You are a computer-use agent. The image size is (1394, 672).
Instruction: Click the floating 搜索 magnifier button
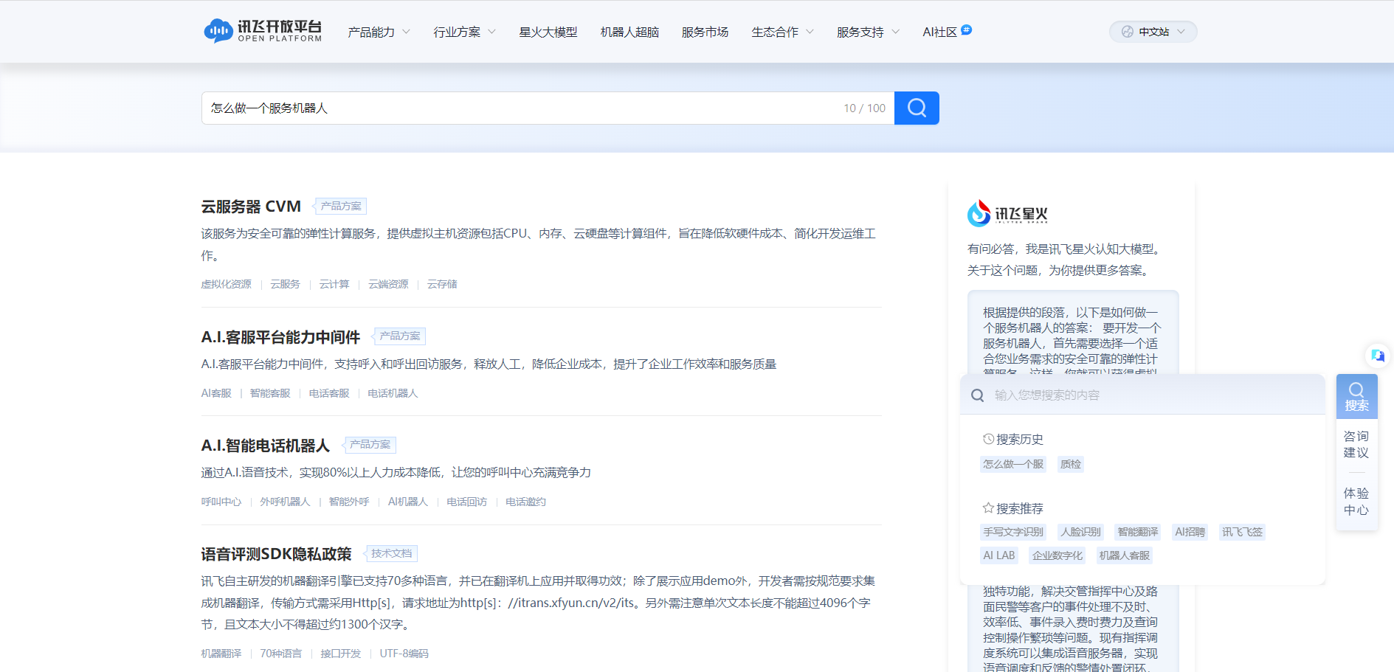coord(1356,397)
